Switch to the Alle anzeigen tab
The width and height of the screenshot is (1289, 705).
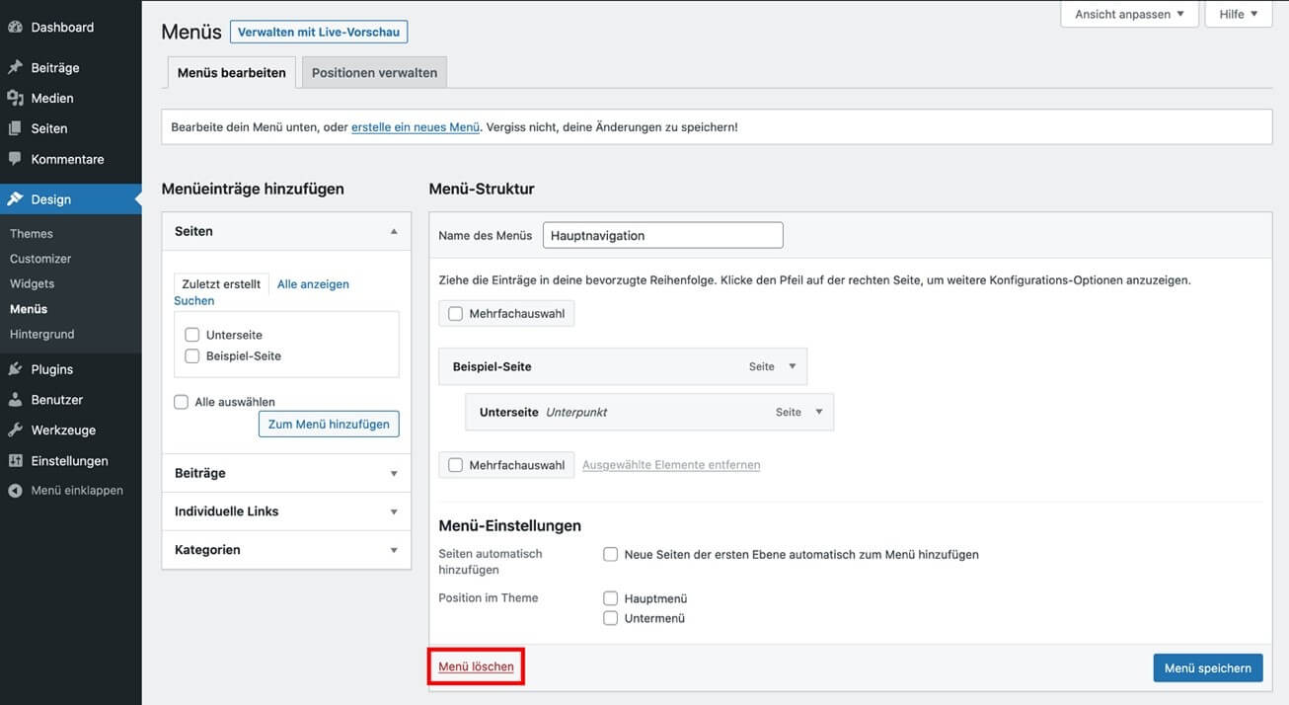click(x=313, y=284)
